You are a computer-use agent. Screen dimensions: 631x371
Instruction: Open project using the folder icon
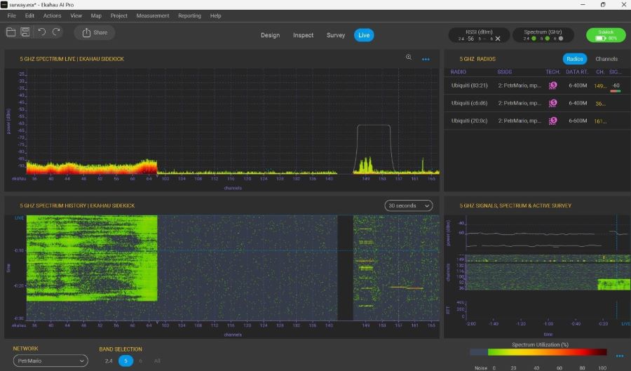[x=11, y=32]
